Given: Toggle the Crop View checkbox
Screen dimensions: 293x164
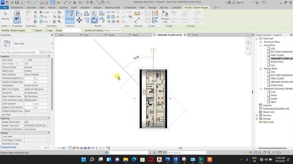Looking at the screenshot, I should (26, 137).
